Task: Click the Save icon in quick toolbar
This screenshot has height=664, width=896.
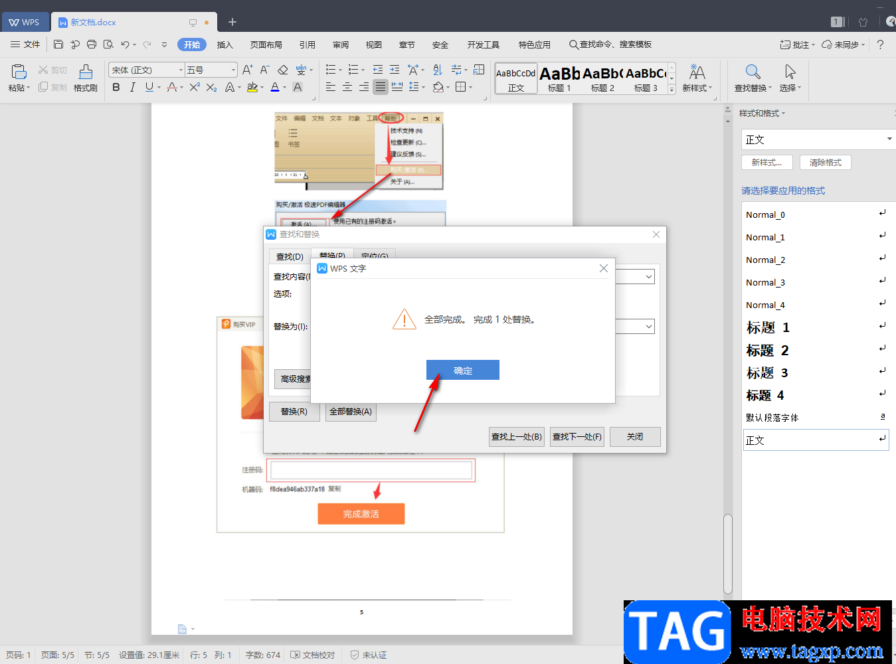Action: (58, 44)
